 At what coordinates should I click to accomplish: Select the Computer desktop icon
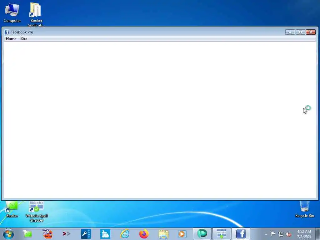click(12, 13)
